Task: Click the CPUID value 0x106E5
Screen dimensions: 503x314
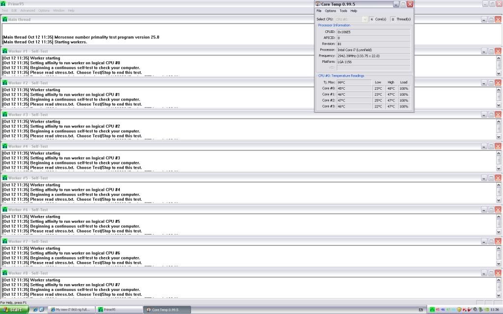Action: (373, 32)
